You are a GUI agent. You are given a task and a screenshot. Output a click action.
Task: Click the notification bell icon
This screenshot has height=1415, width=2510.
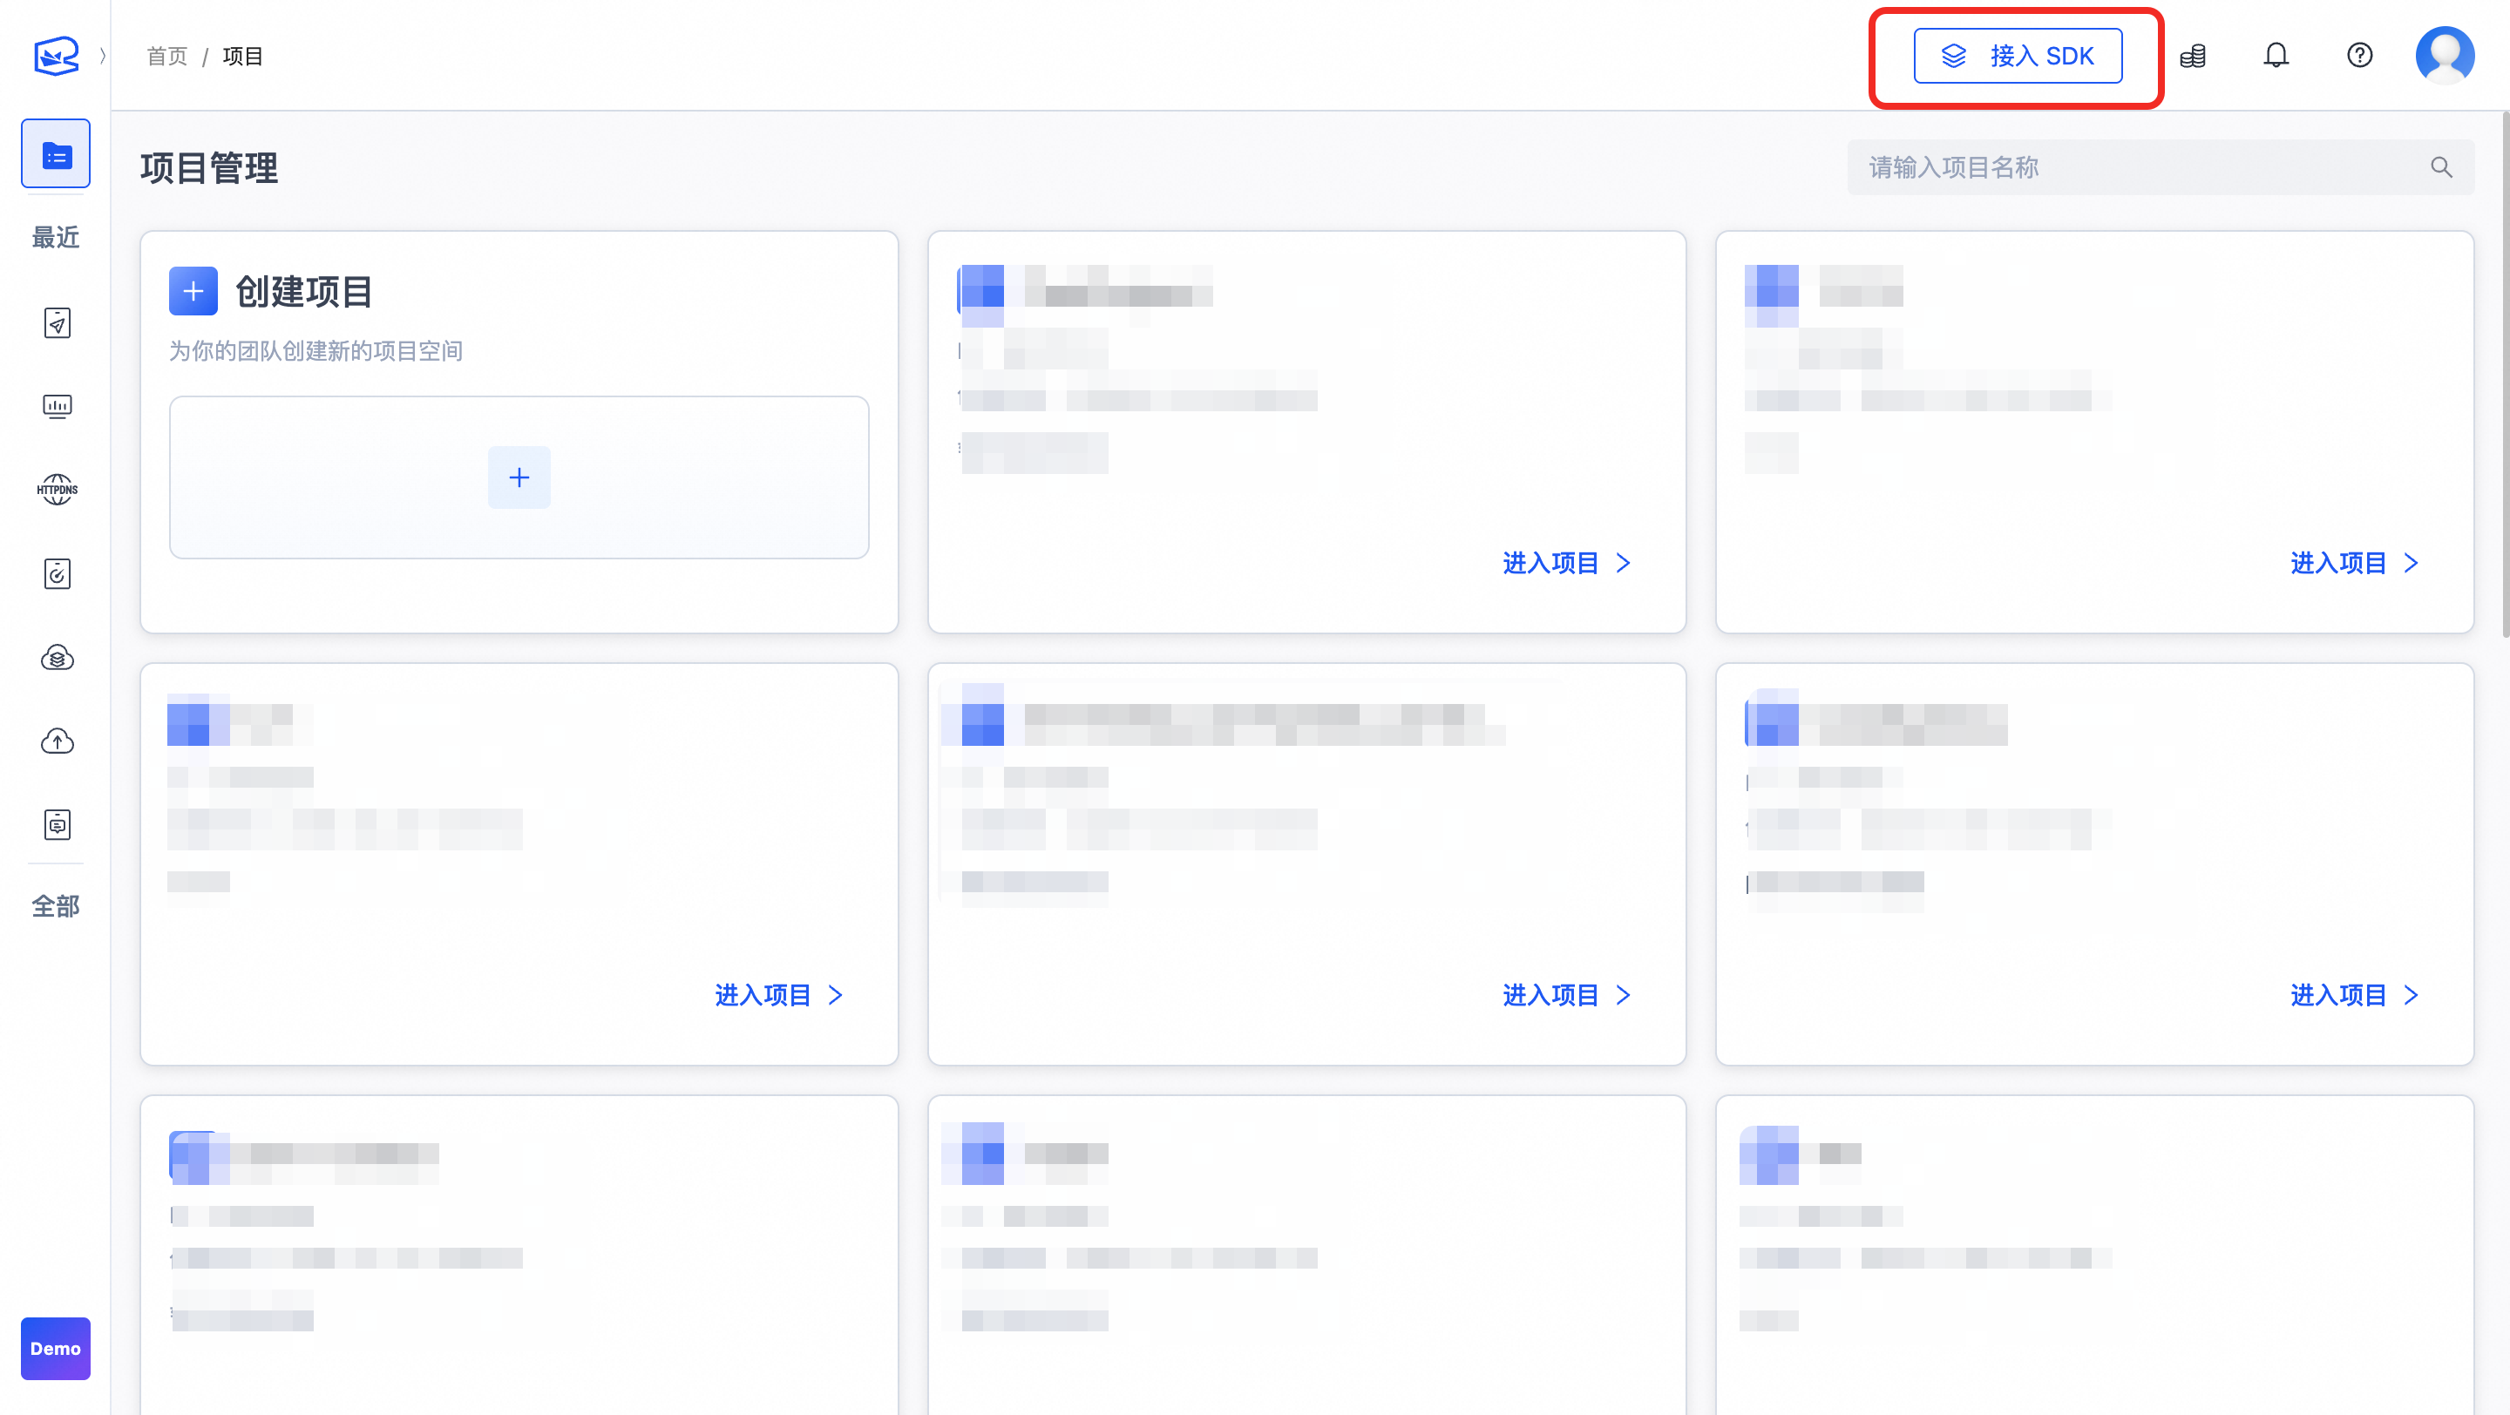[2276, 56]
